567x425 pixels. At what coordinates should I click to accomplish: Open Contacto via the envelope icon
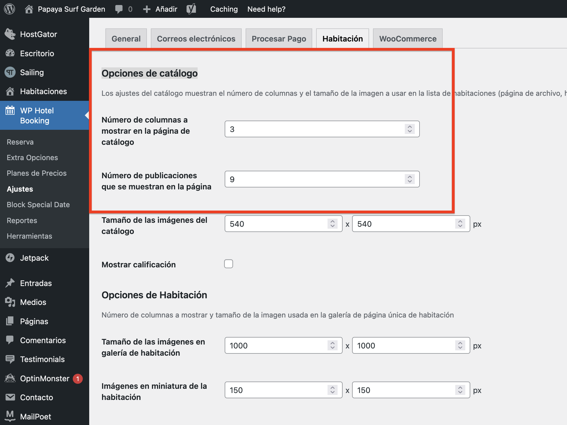point(10,397)
